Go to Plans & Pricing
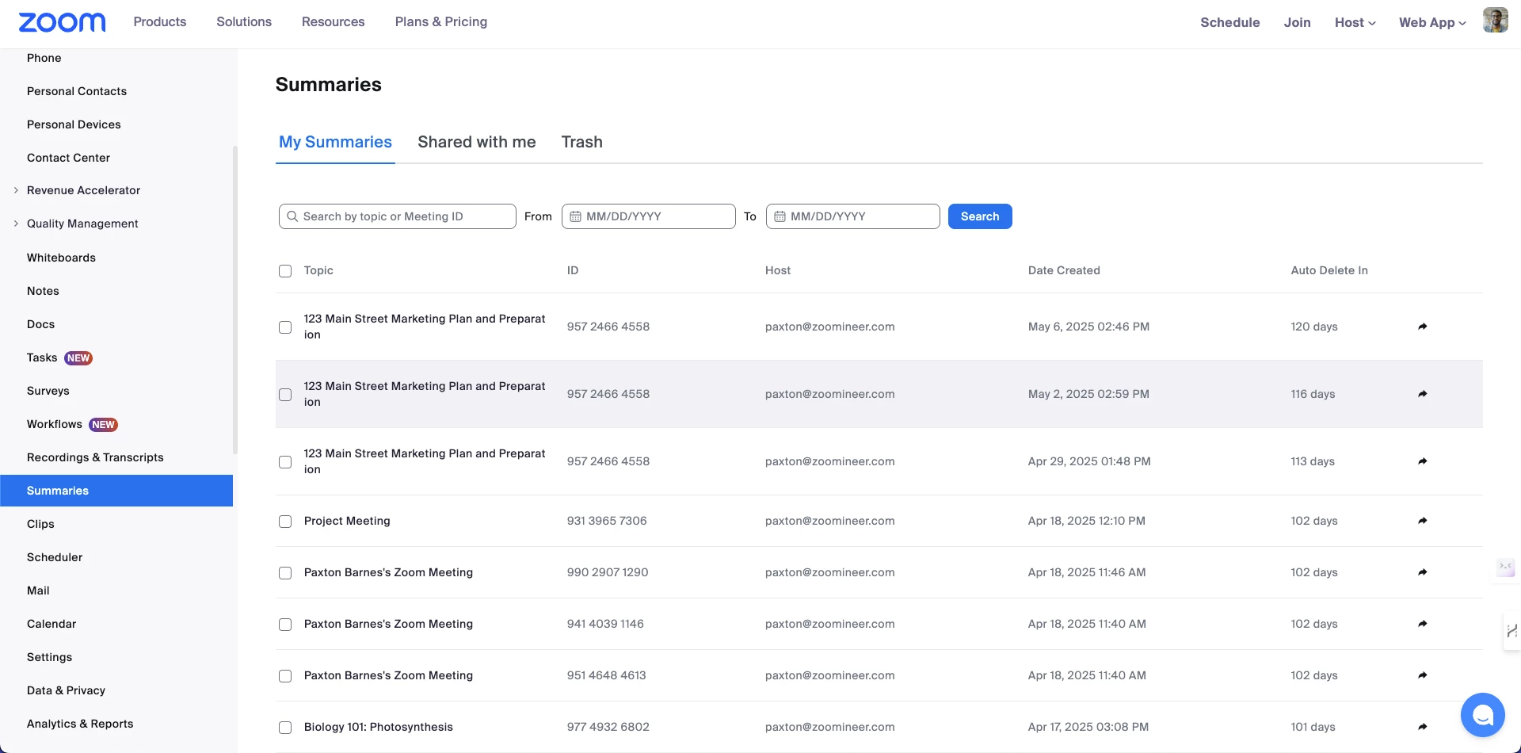 tap(441, 22)
